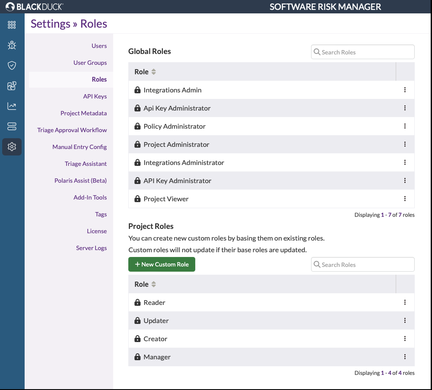Open kebab menu for Api Key Administrator row
This screenshot has height=390, width=432.
[x=405, y=108]
